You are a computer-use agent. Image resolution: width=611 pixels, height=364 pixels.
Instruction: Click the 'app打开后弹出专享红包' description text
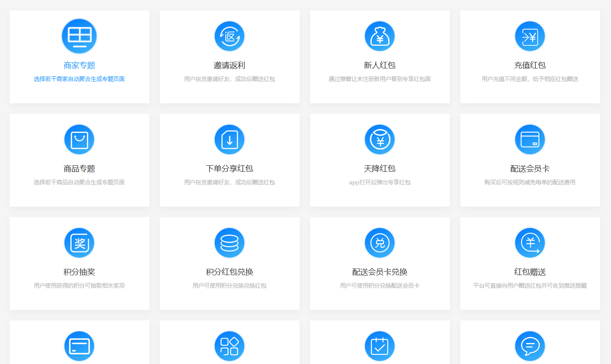pyautogui.click(x=380, y=182)
